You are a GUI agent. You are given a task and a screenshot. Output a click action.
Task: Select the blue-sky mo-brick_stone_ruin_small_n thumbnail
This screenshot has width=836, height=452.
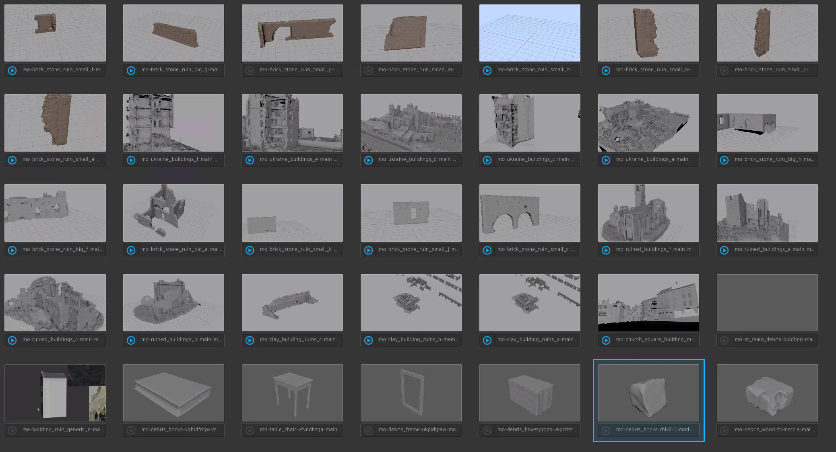click(530, 33)
